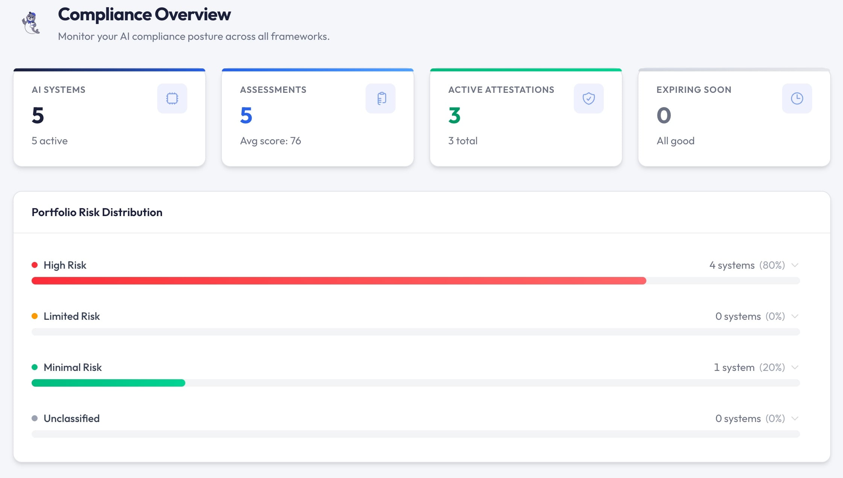Click the orange Limited Risk dot
Screen dimensions: 843x478
[x=35, y=316]
